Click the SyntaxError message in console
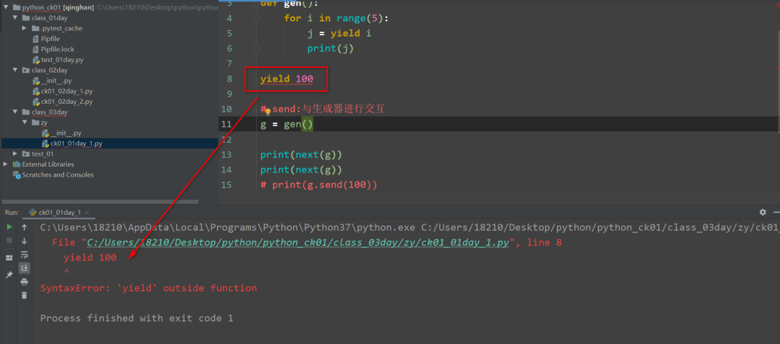Screen dimensions: 780x344 click(149, 288)
